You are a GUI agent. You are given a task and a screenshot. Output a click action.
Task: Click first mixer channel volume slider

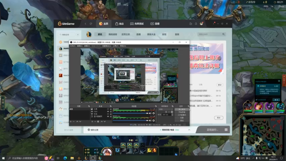click(130, 113)
